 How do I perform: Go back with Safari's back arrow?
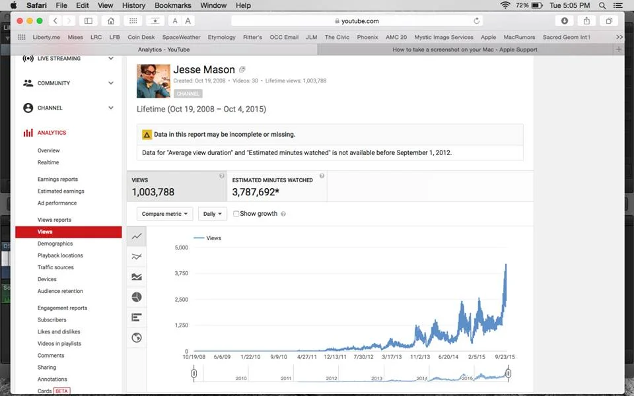(x=55, y=20)
